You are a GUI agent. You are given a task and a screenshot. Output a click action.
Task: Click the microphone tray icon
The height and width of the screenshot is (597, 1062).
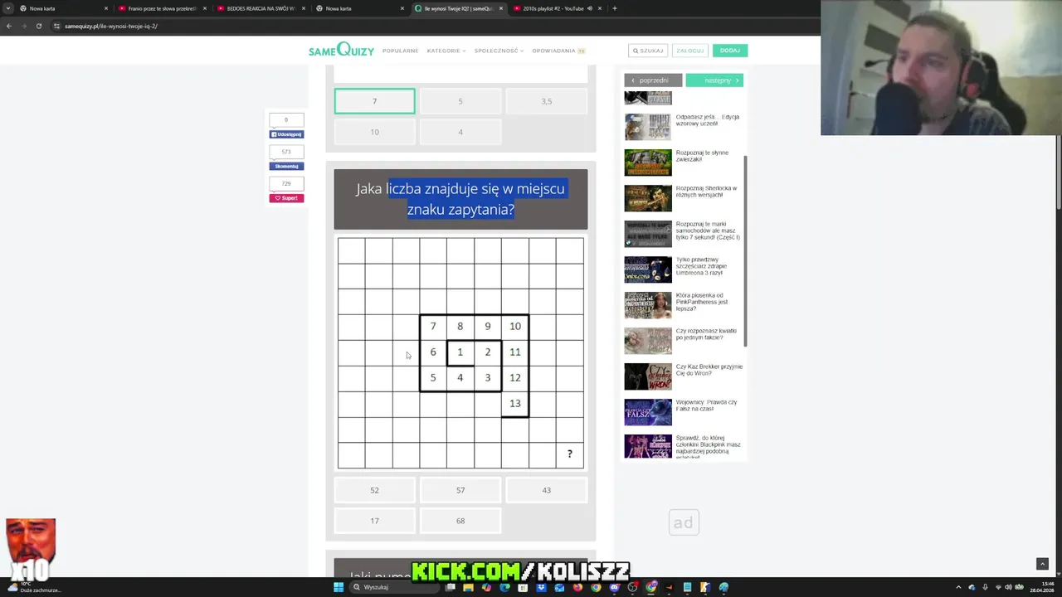click(985, 587)
